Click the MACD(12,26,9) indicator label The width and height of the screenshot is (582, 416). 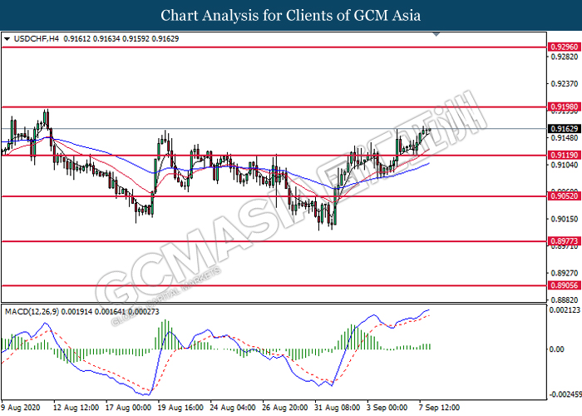pyautogui.click(x=39, y=311)
